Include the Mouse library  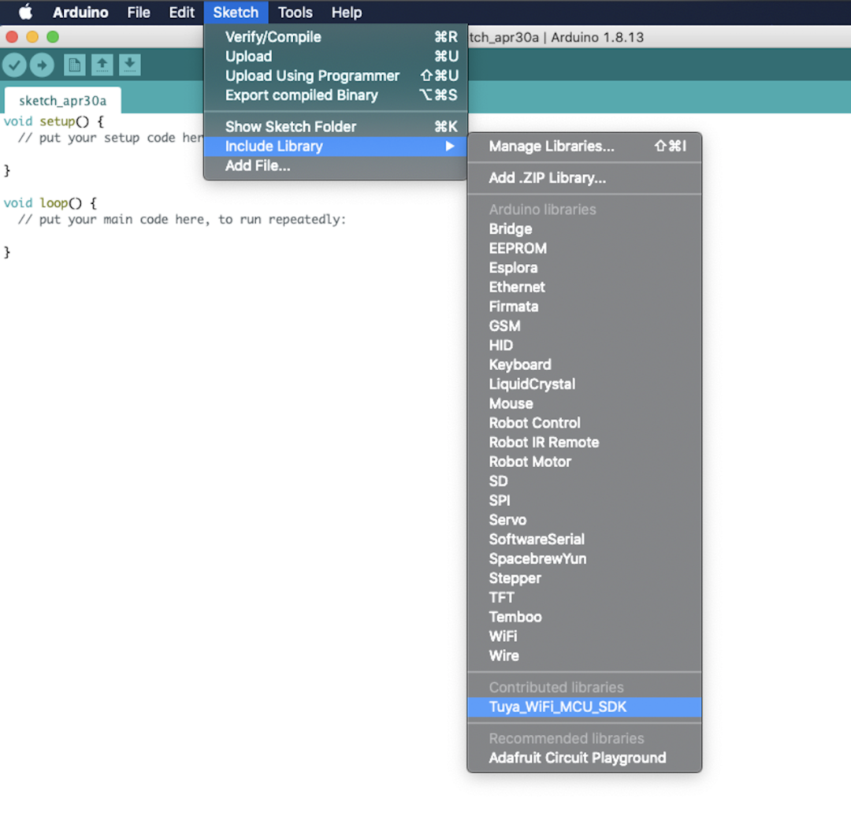click(x=585, y=404)
